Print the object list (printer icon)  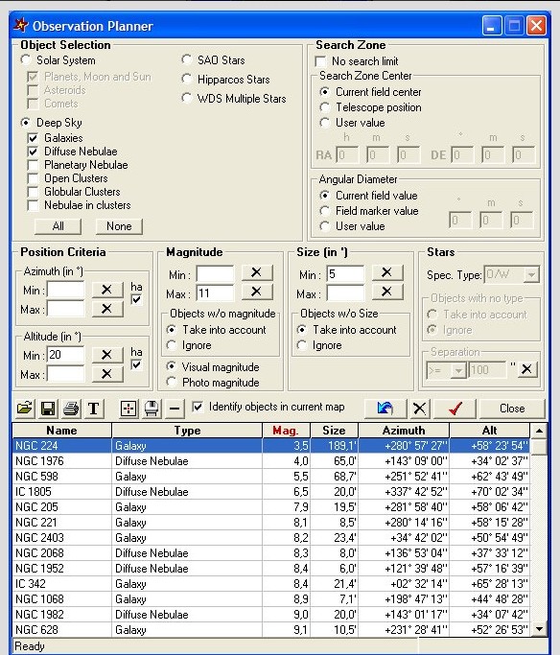click(71, 409)
